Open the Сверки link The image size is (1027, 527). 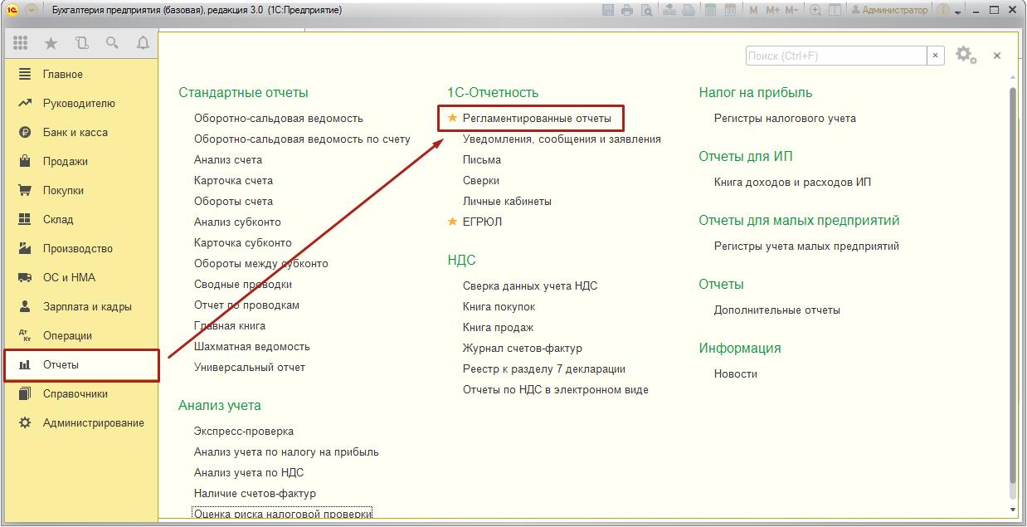pyautogui.click(x=481, y=180)
